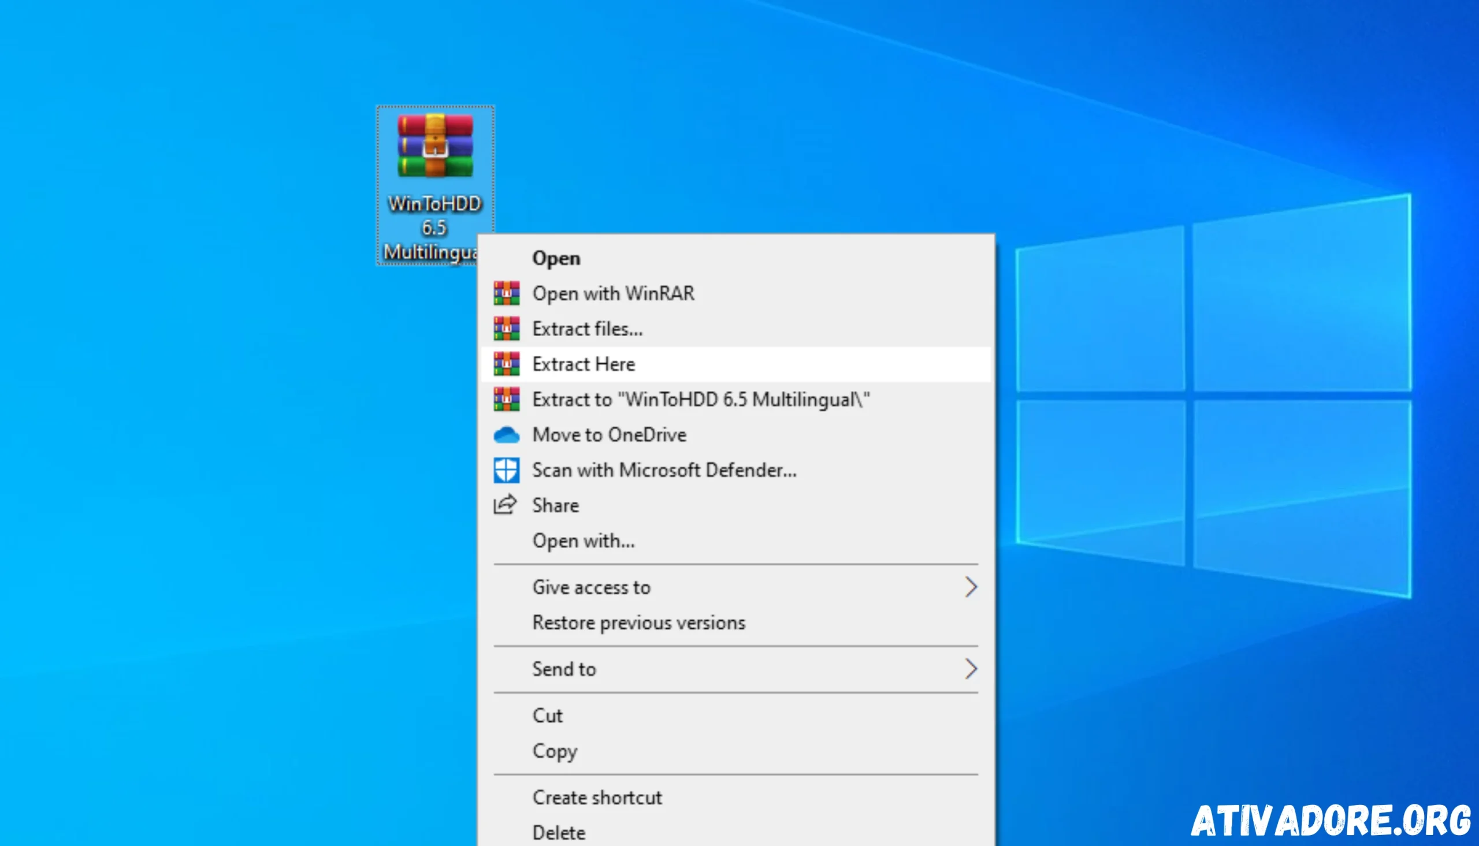This screenshot has width=1479, height=846.
Task: Select Share menu entry
Action: [735, 505]
